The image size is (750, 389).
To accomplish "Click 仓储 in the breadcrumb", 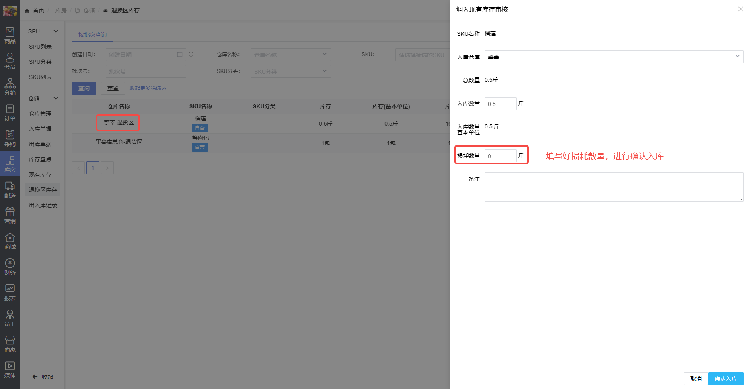I will pyautogui.click(x=89, y=10).
